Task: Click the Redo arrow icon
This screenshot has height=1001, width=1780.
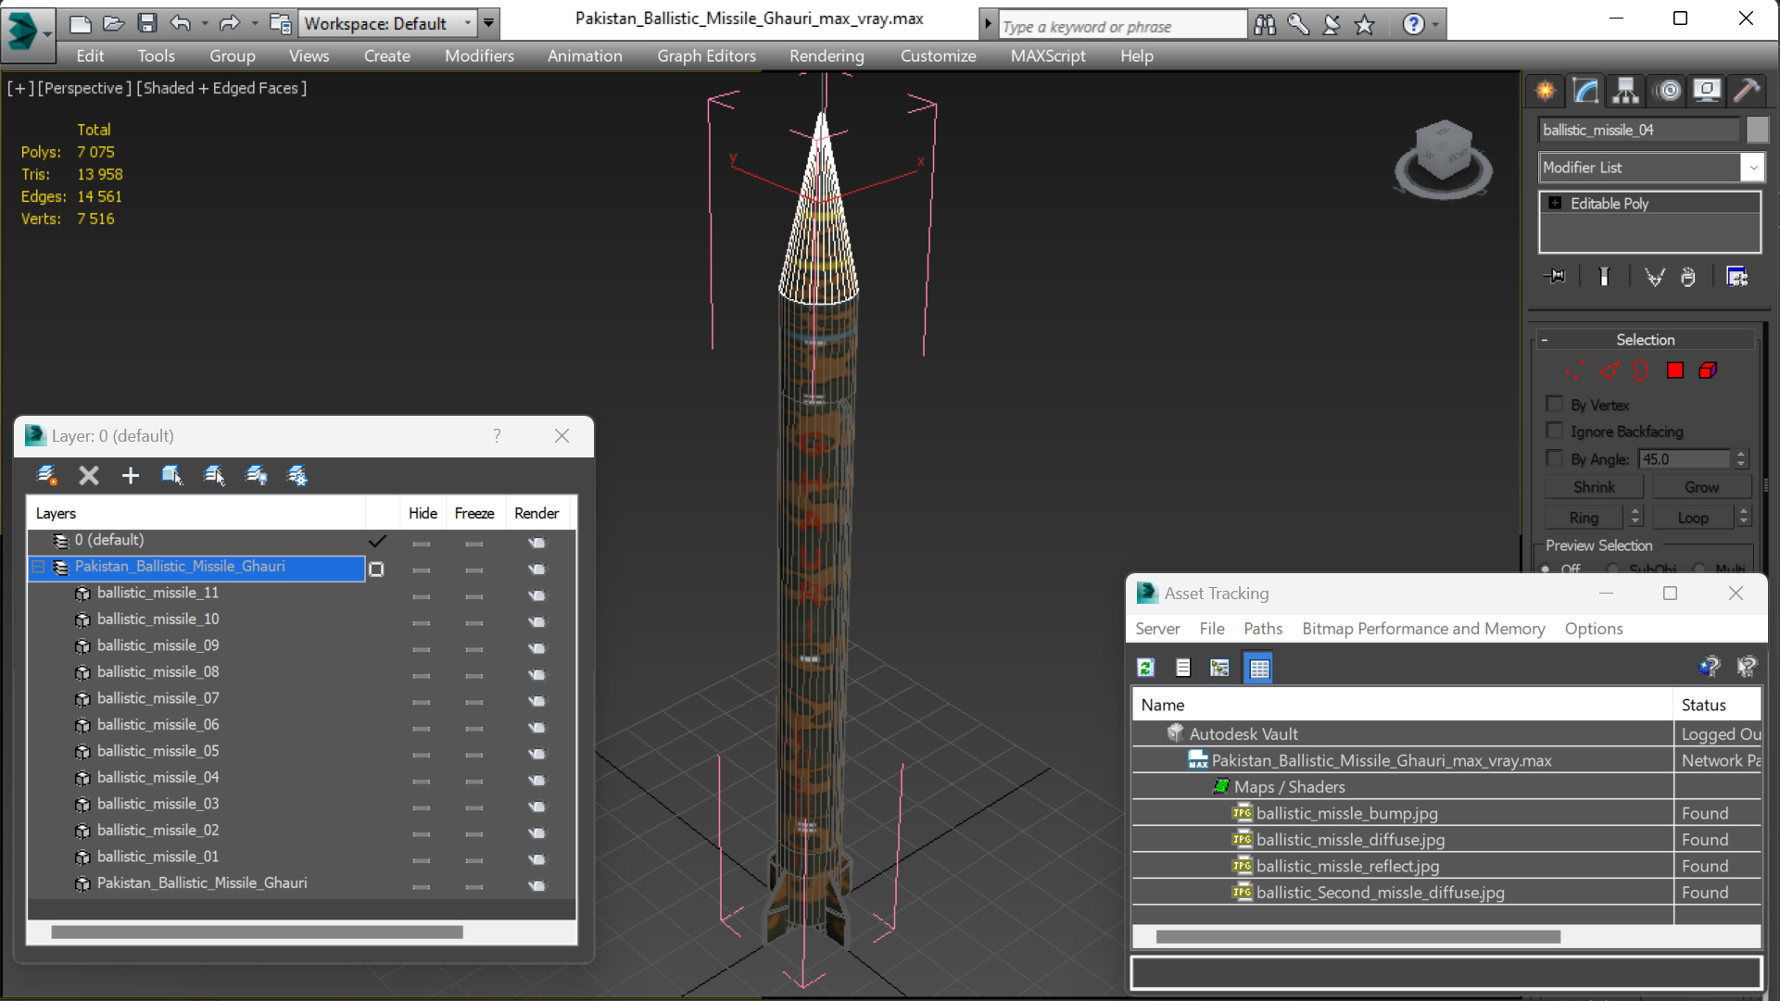Action: point(229,23)
